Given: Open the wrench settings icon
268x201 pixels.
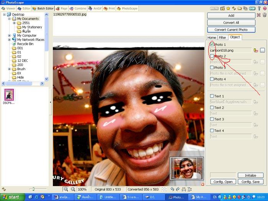Looking at the screenshot, I should pyautogui.click(x=259, y=8).
